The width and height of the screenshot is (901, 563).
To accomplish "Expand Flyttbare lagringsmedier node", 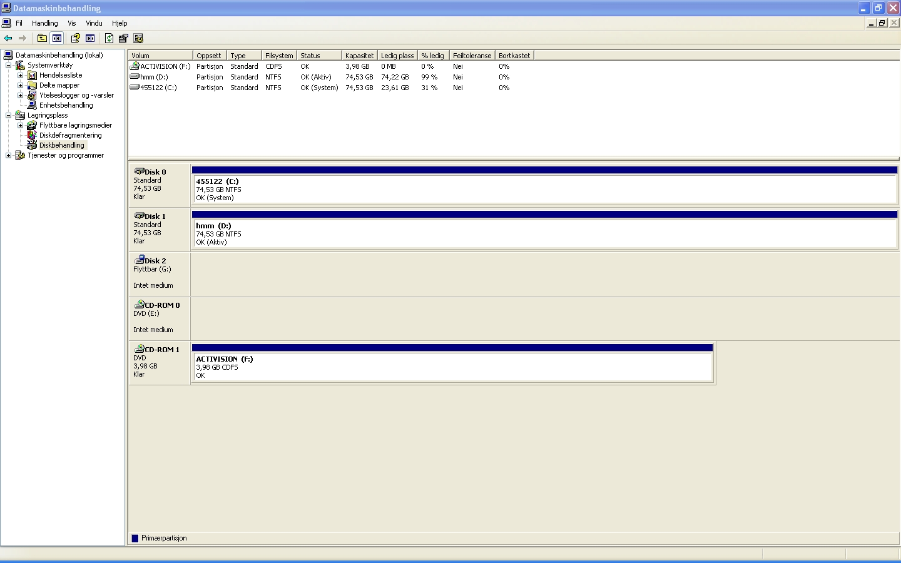I will 20,125.
